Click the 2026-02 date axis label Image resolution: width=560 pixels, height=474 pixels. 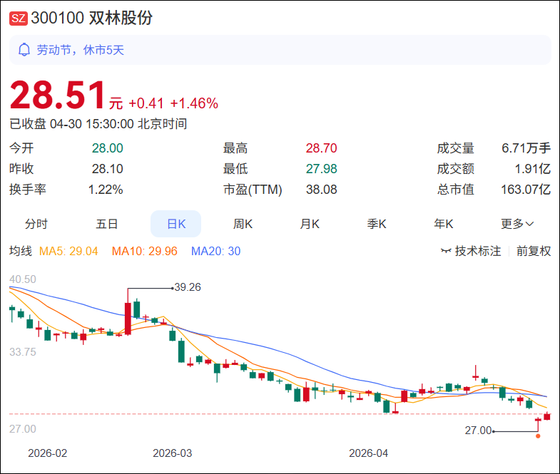tap(48, 453)
